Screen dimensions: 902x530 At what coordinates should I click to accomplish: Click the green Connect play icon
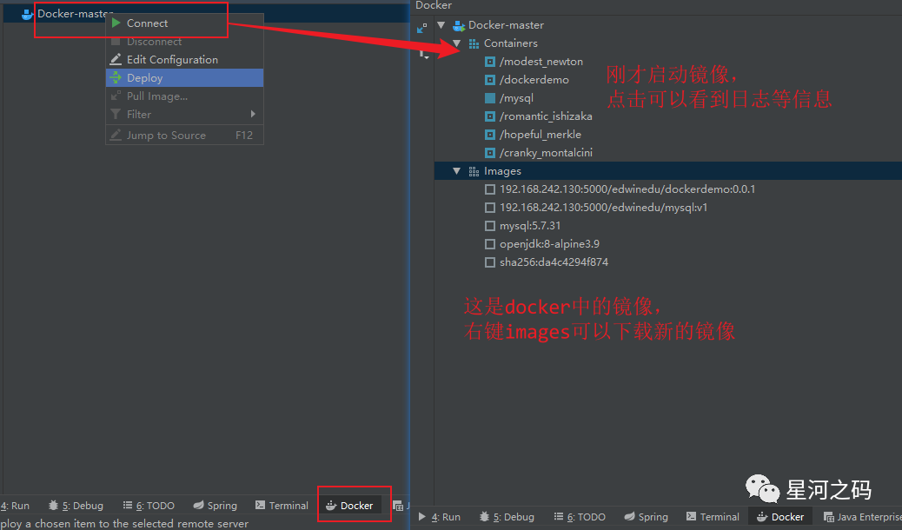[x=116, y=23]
